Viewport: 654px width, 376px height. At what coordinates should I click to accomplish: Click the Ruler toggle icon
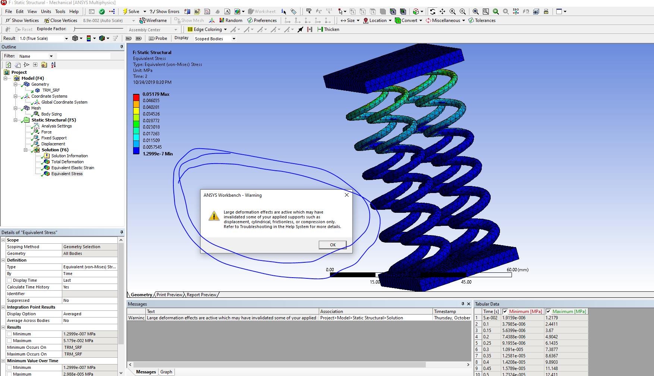(x=546, y=12)
